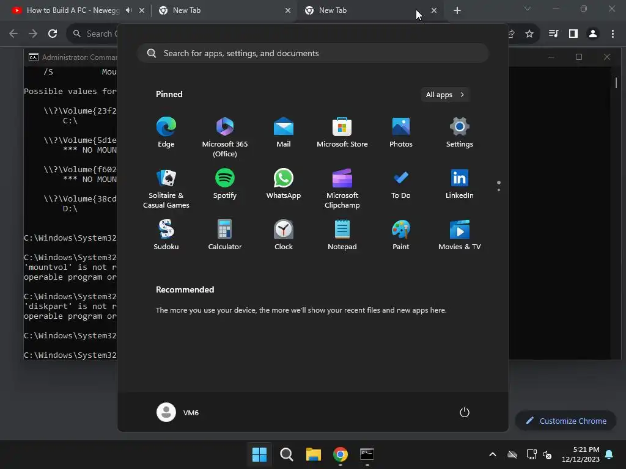The width and height of the screenshot is (626, 469).
Task: Open the To Do app
Action: point(401,184)
